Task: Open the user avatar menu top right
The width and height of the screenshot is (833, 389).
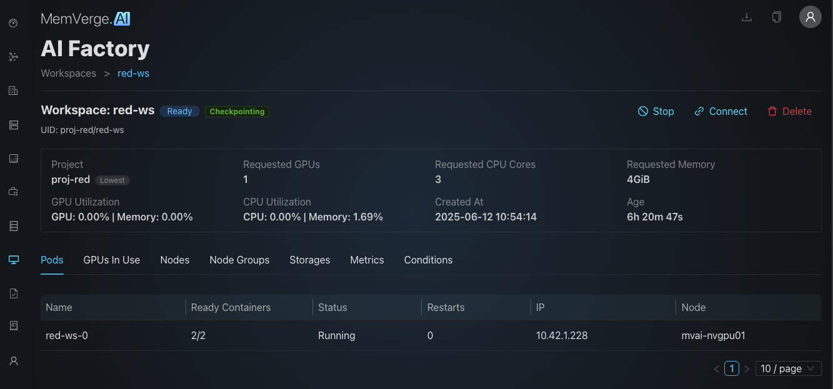Action: pos(810,17)
